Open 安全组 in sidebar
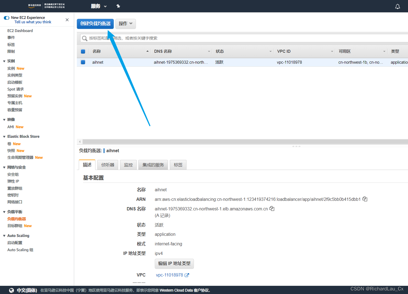 13,174
